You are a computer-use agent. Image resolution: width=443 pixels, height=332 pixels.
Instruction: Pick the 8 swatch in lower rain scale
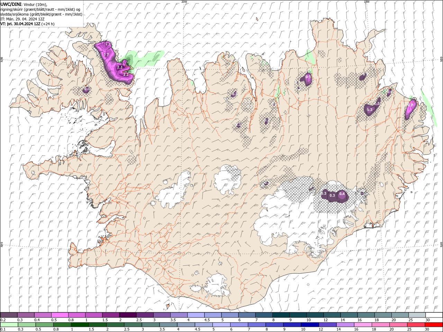click(275, 325)
